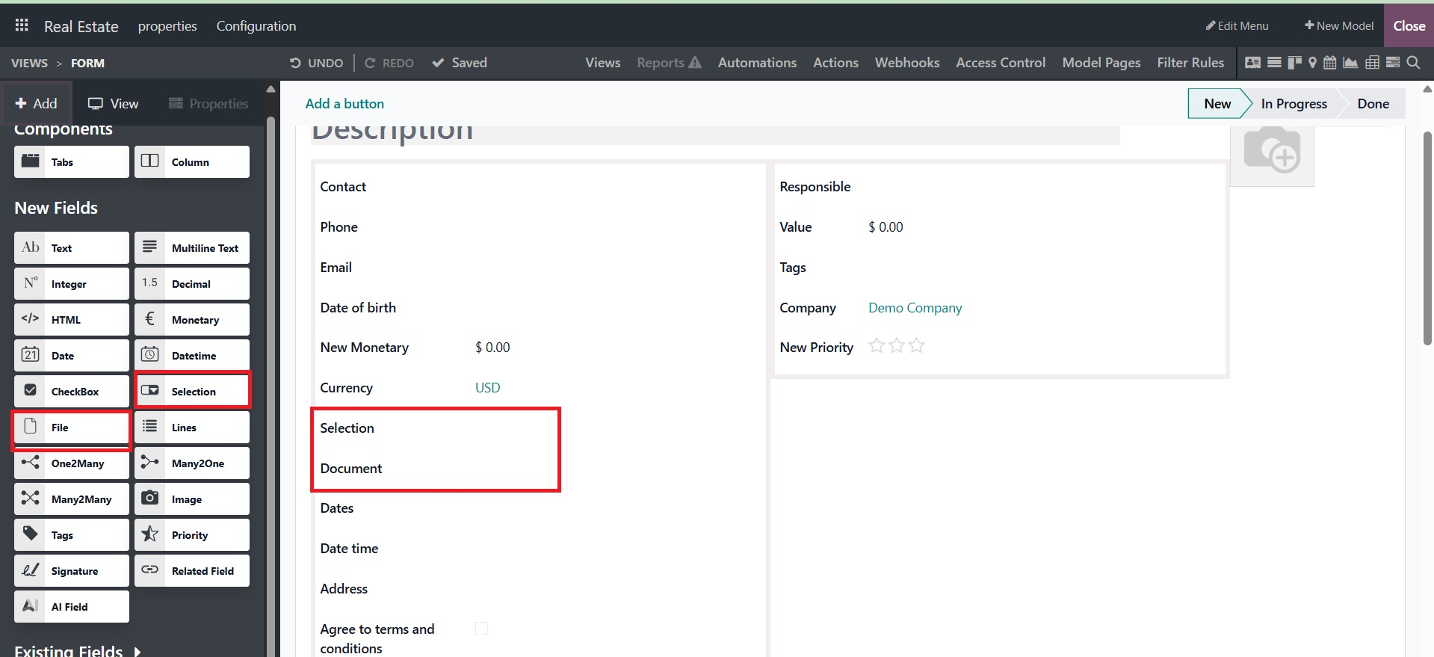
Task: Open the Kanban view icon
Action: 1294,63
